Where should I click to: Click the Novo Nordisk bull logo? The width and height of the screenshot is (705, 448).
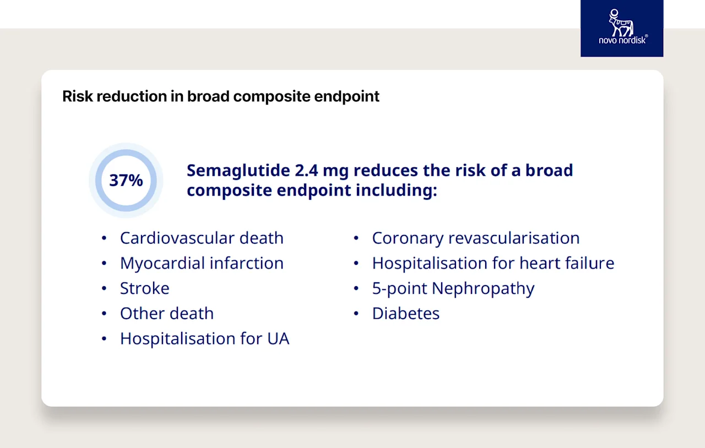(x=621, y=23)
